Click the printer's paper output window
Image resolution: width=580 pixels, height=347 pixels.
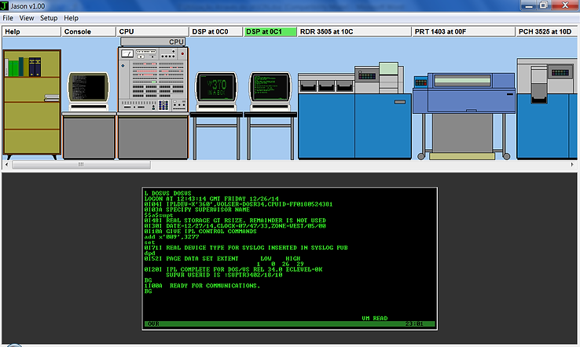(x=463, y=80)
